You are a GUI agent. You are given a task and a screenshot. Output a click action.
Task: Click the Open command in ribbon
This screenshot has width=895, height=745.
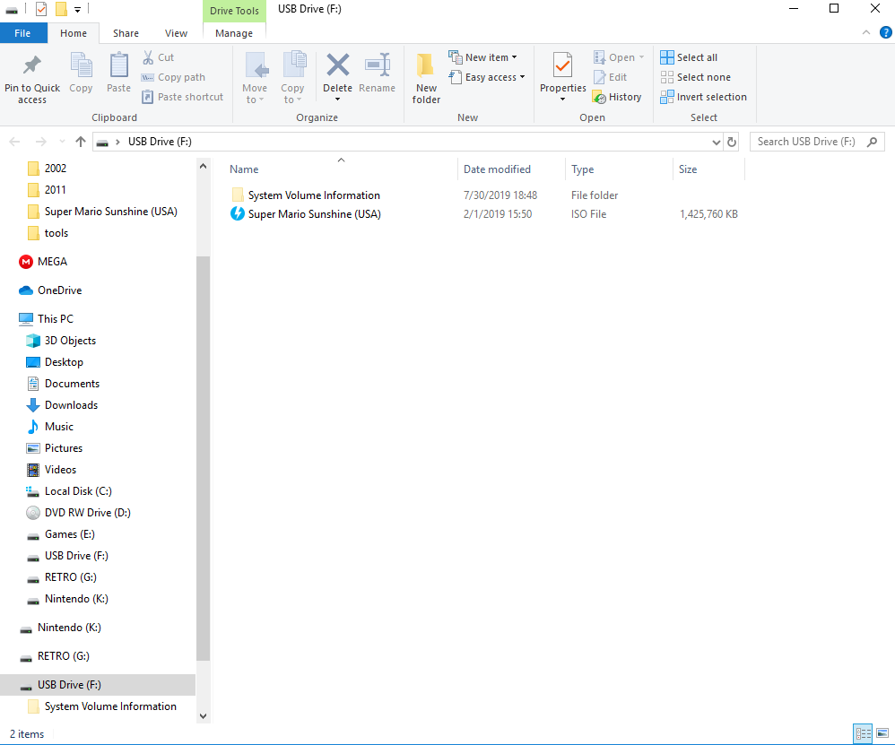coord(619,57)
